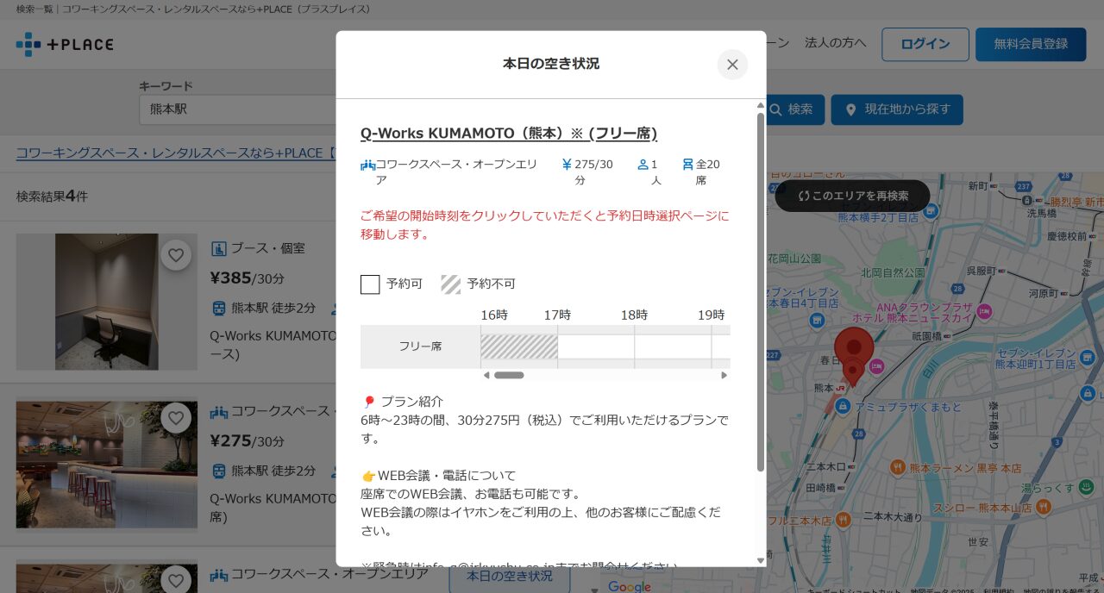The image size is (1104, 593).
Task: Click the timeline scroll left arrow
Action: pyautogui.click(x=486, y=375)
